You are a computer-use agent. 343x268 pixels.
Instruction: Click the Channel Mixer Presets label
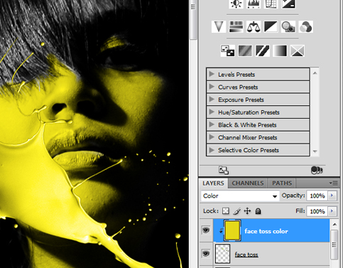[247, 137]
